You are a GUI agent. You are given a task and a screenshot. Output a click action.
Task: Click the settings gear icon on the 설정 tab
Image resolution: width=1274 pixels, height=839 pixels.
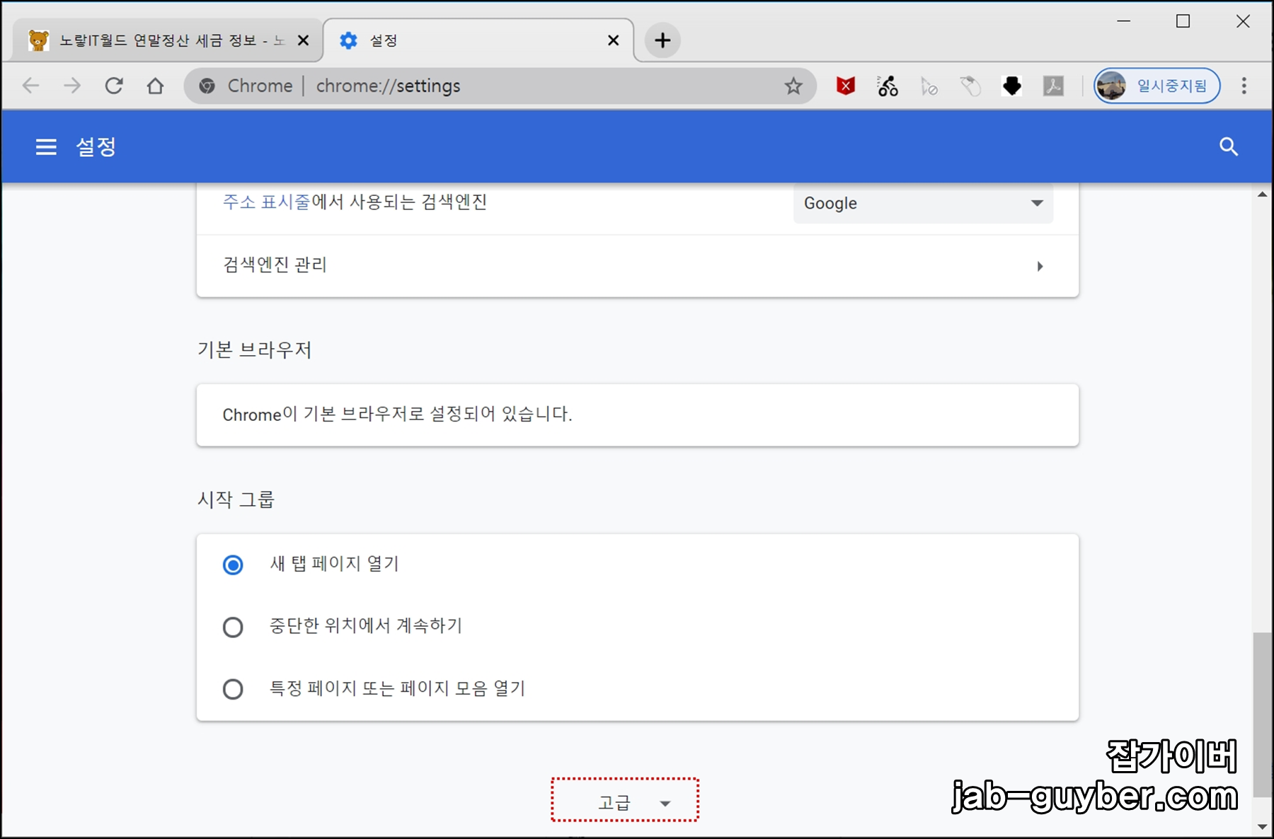point(348,40)
